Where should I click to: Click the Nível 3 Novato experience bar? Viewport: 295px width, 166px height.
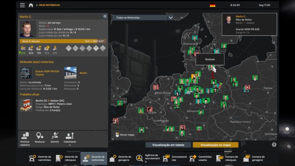tap(63, 41)
